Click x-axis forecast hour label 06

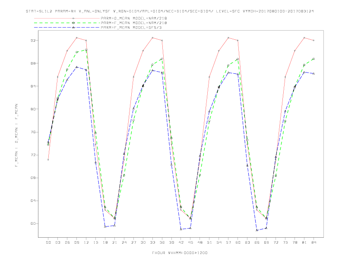click(x=67, y=242)
